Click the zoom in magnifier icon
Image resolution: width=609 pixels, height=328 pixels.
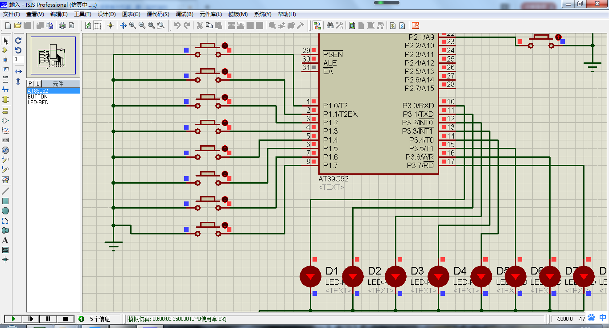click(x=133, y=25)
